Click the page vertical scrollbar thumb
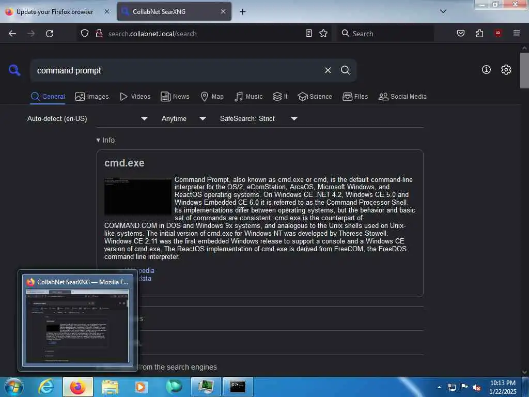 click(524, 70)
